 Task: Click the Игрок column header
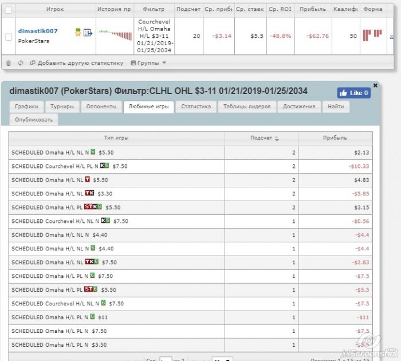coord(55,10)
